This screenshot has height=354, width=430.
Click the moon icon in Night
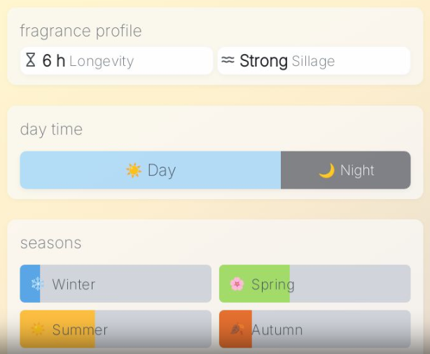326,170
